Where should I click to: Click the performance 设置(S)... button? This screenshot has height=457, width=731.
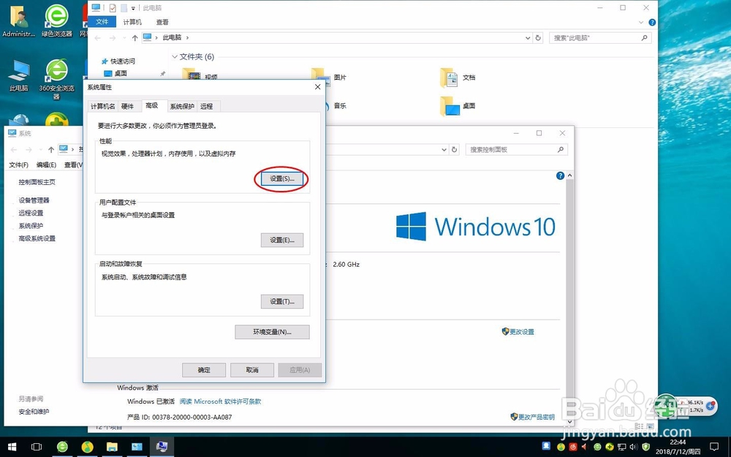pyautogui.click(x=282, y=179)
